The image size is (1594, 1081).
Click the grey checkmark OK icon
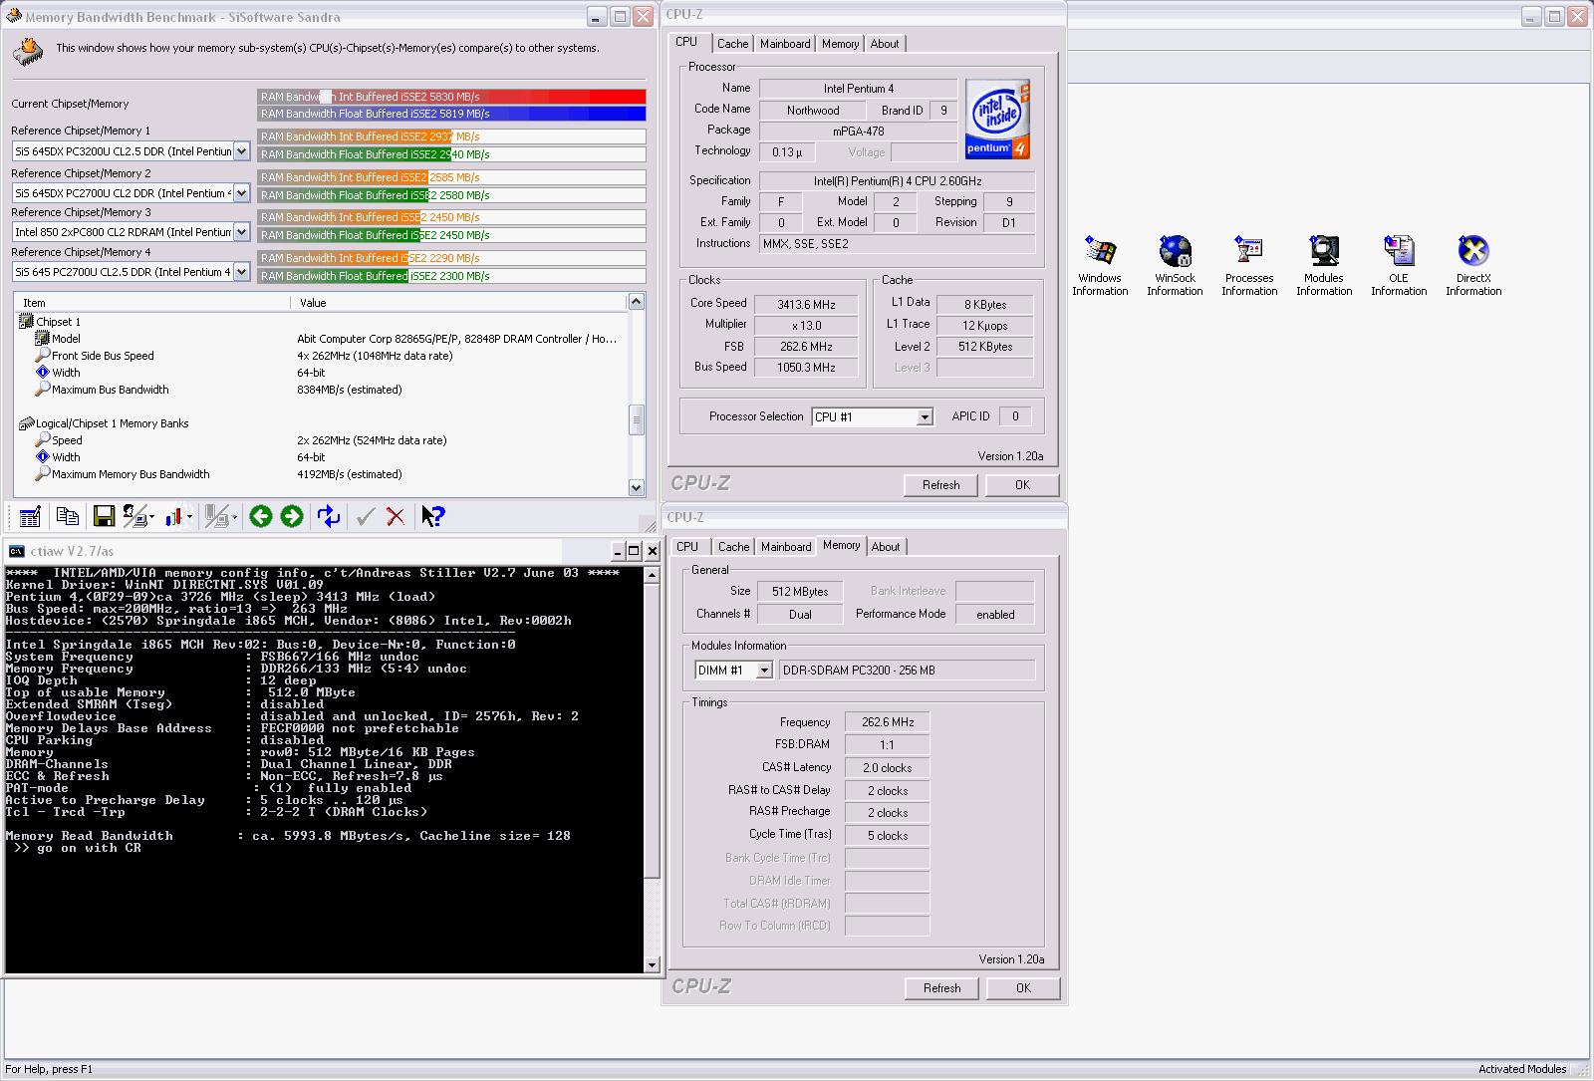tap(366, 516)
